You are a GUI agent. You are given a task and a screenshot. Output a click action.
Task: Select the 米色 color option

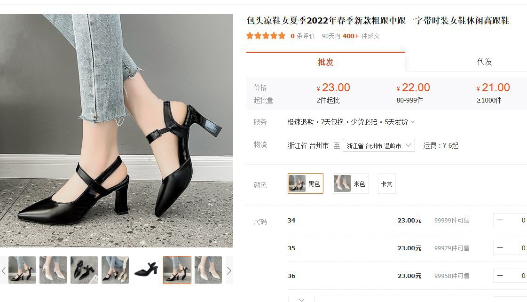351,183
